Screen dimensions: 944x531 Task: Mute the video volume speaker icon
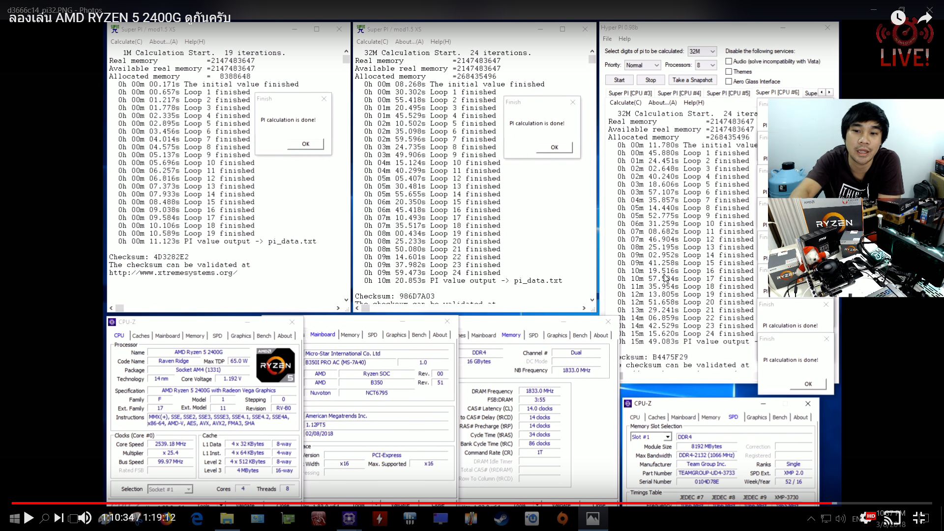coord(85,518)
